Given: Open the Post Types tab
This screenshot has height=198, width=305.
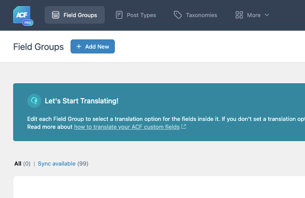Looking at the screenshot, I should pos(136,15).
